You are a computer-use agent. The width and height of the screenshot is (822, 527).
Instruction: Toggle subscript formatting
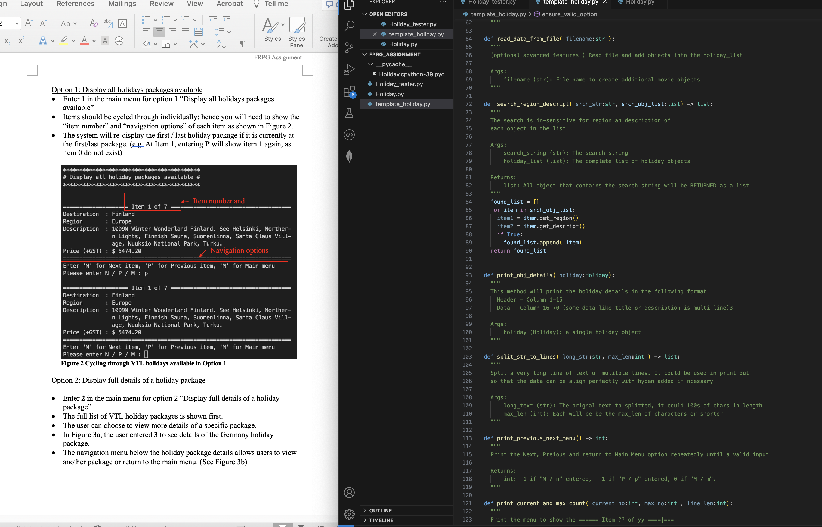[7, 41]
